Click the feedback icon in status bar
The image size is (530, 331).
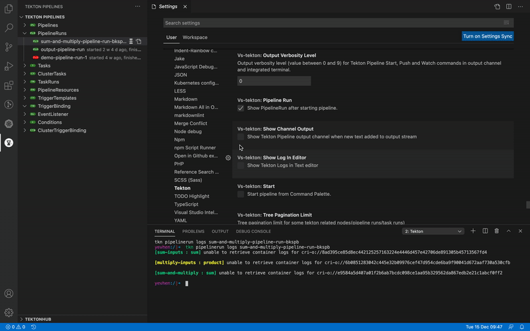511,327
